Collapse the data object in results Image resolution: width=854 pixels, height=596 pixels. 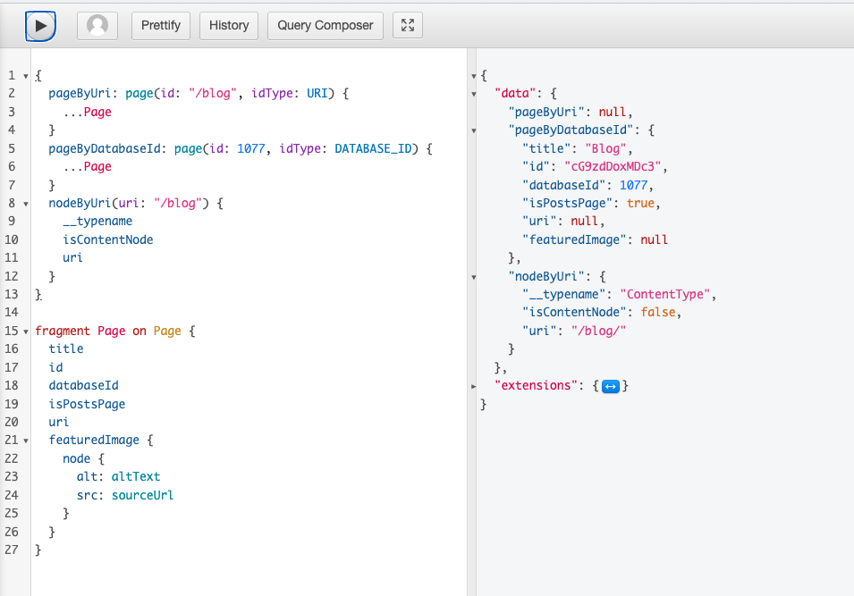tap(471, 93)
